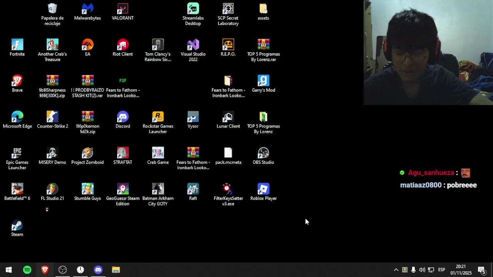Select Roblox Player shortcut

click(263, 192)
